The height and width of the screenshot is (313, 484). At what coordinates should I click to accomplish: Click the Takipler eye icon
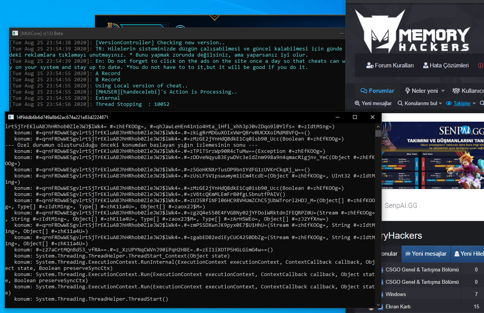(449, 103)
